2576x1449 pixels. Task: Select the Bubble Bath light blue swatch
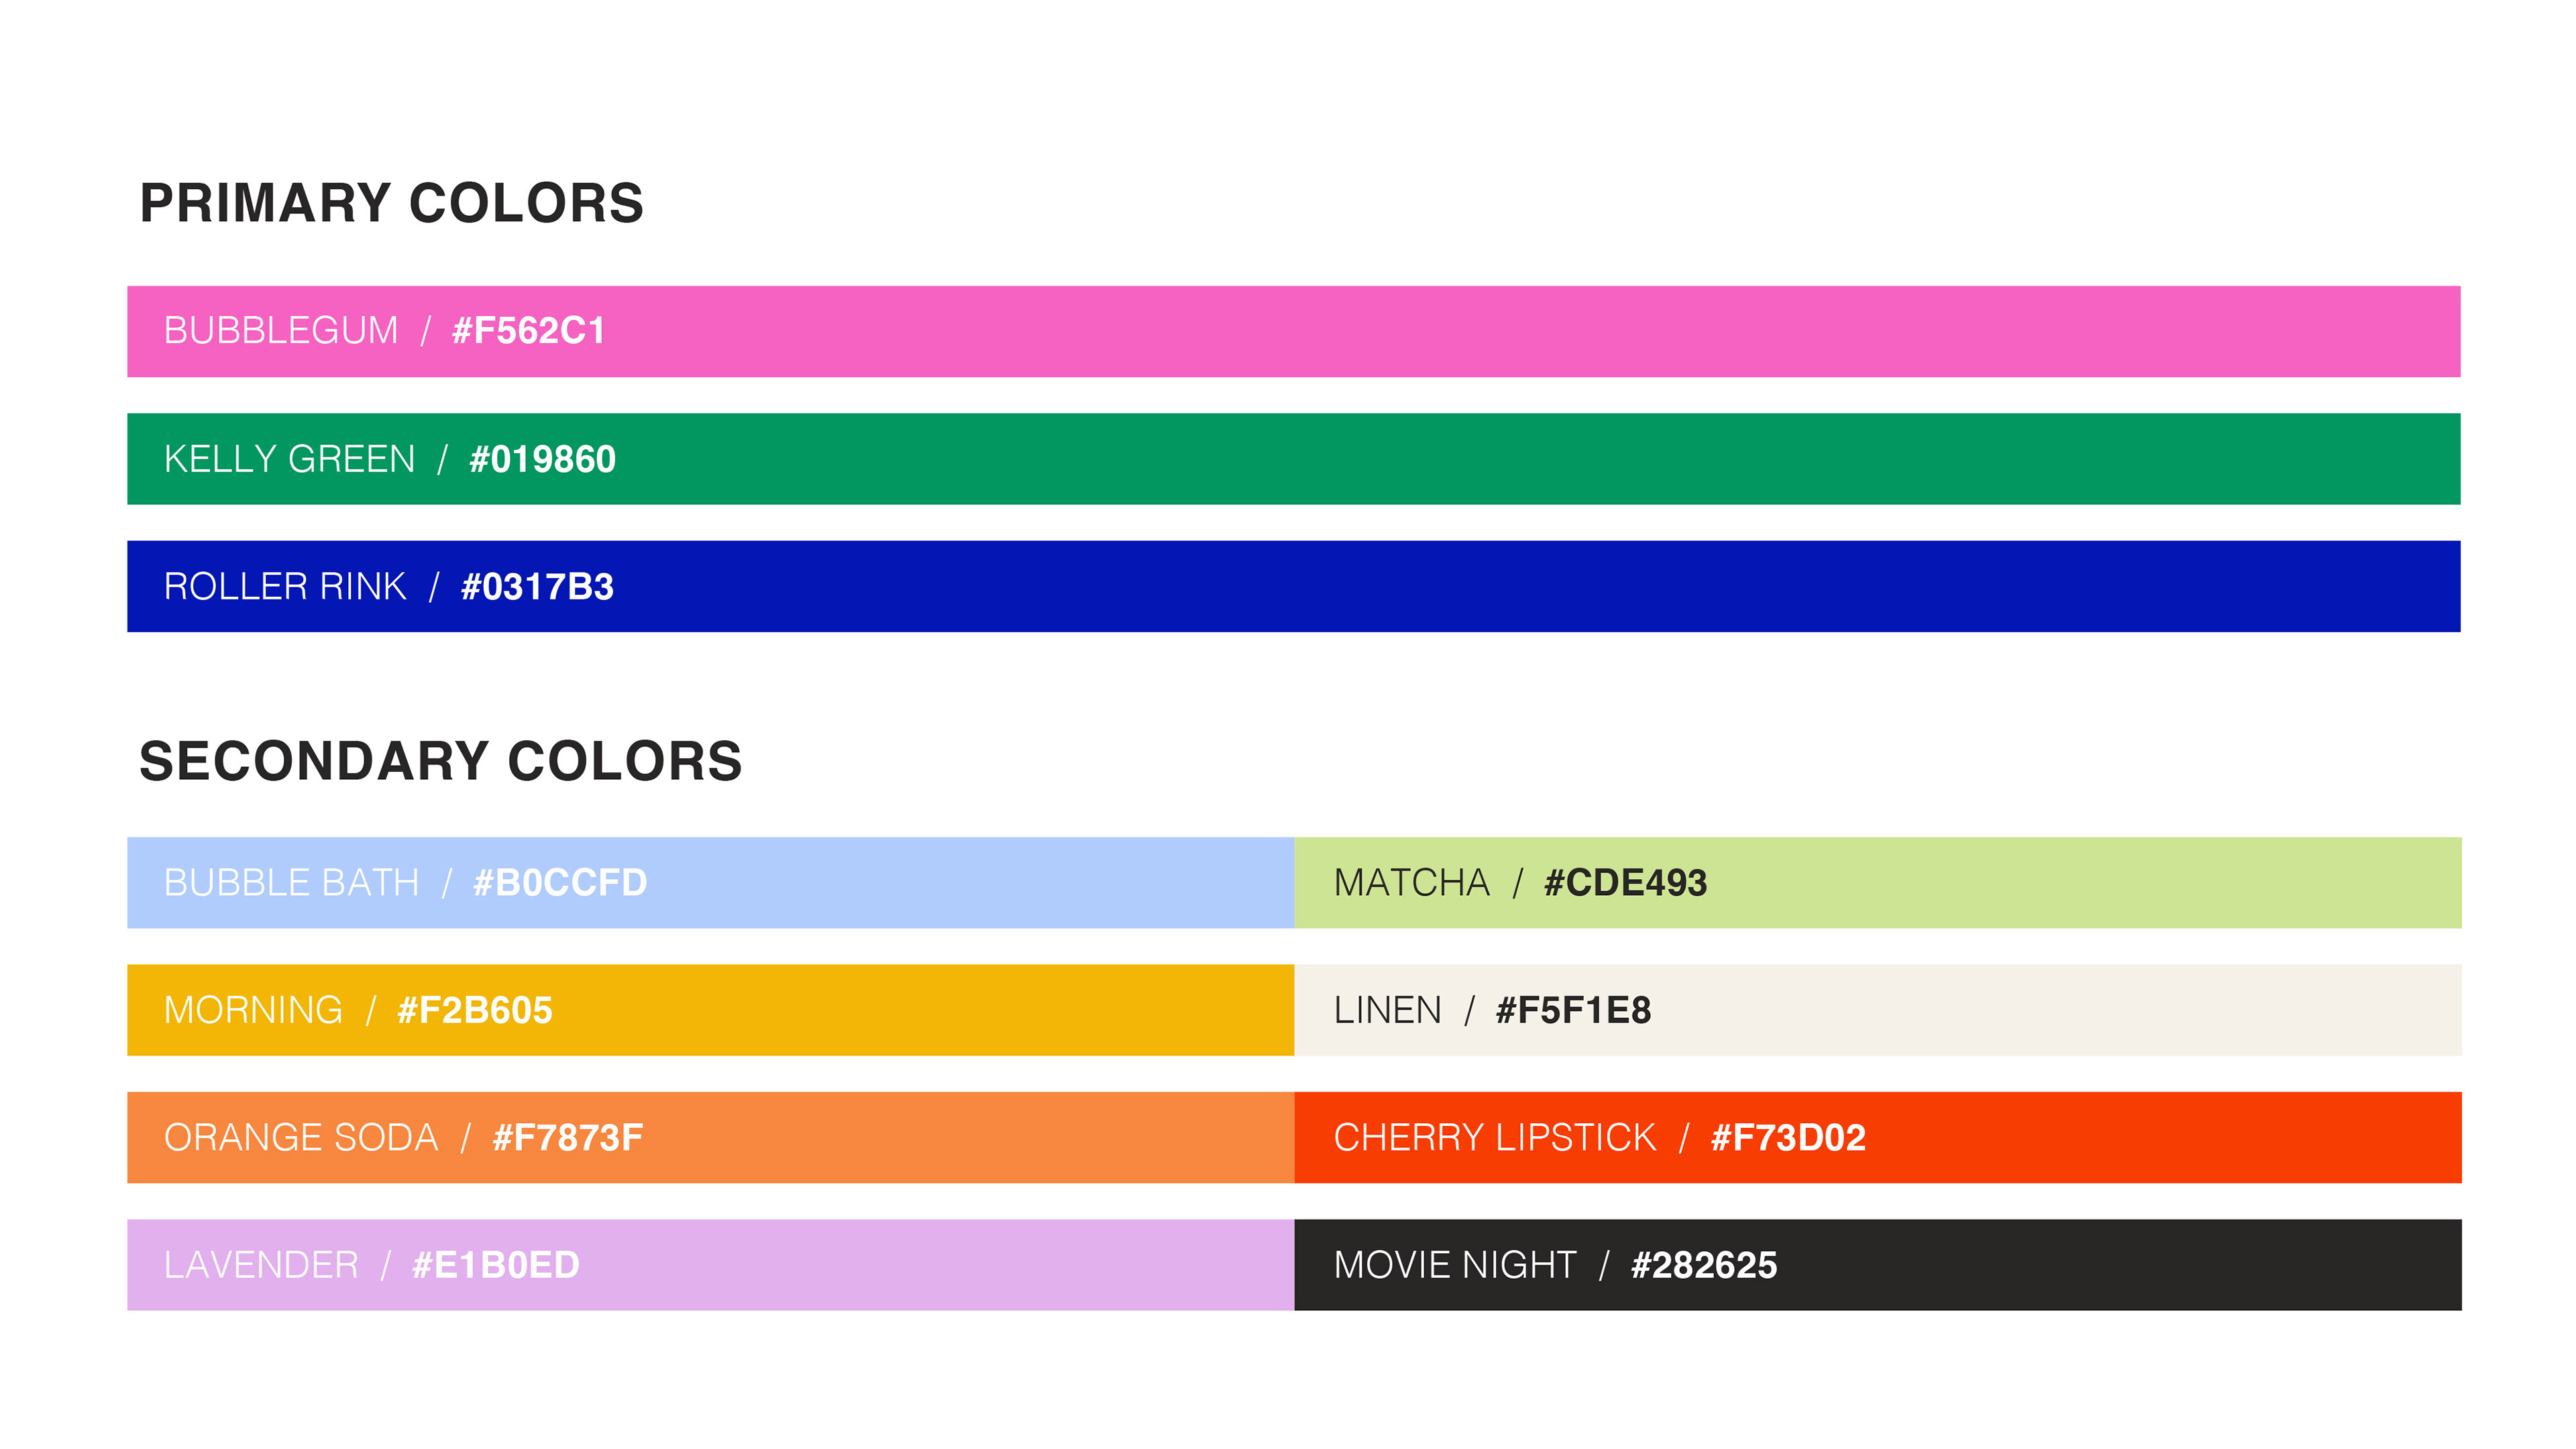tap(710, 882)
